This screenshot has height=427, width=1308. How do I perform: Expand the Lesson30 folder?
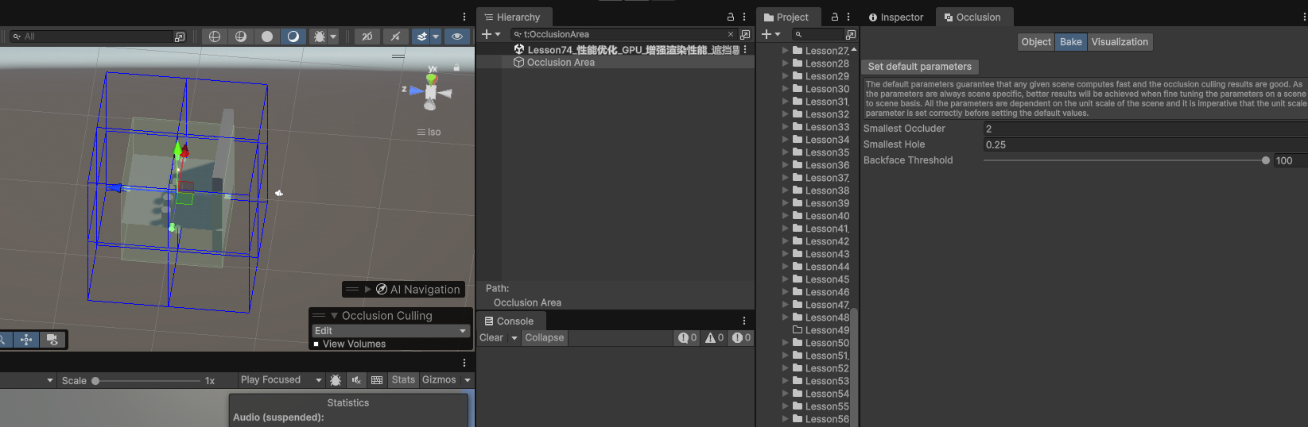[786, 89]
